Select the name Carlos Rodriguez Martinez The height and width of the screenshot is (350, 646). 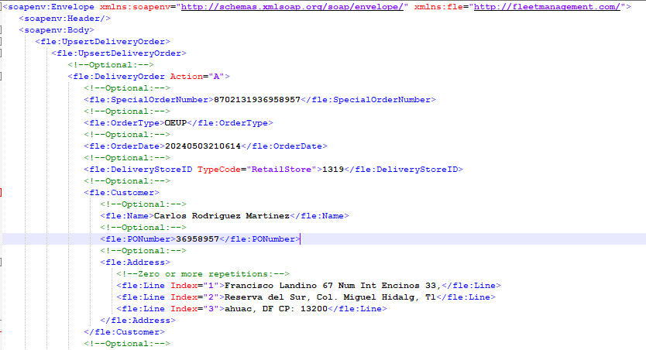(222, 216)
